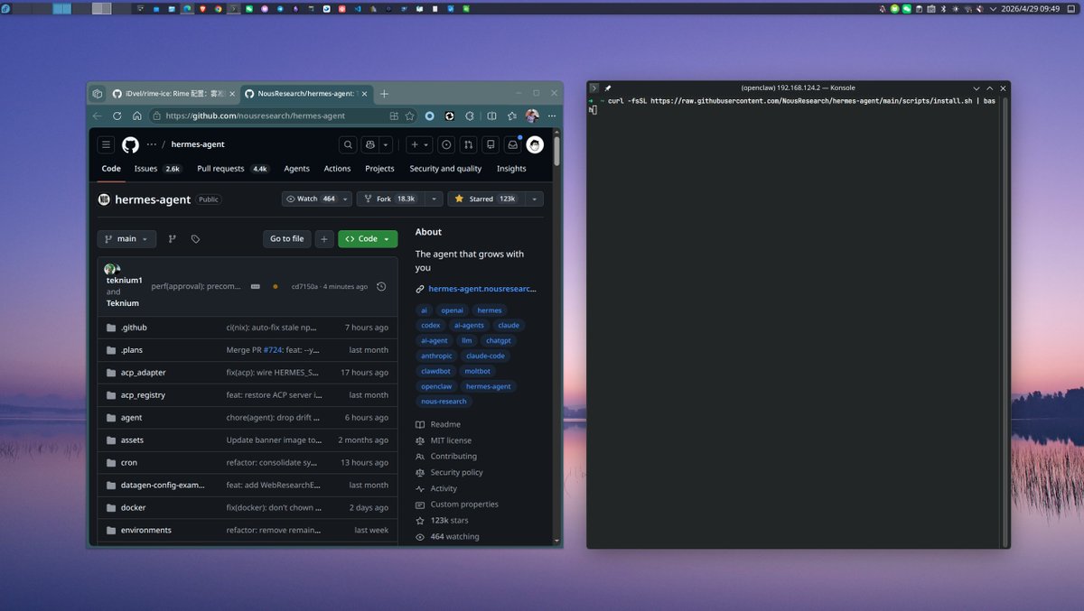Viewport: 1084px width, 611px height.
Task: Expand breadcrumb ellipsis before hermes-agent
Action: click(x=152, y=144)
